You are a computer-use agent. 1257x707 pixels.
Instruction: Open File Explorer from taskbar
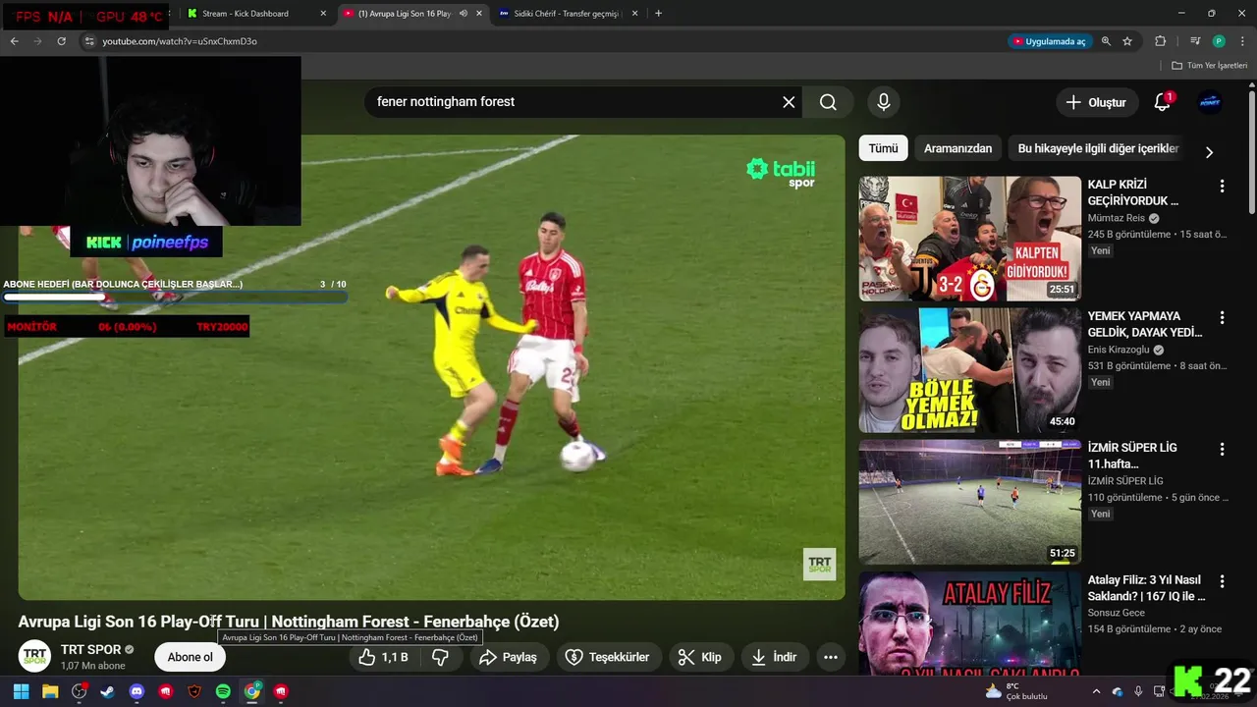point(50,691)
